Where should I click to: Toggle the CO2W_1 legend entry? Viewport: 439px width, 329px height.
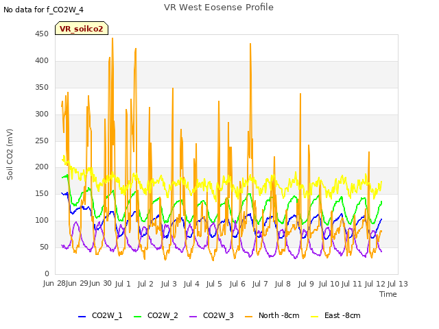click(100, 315)
